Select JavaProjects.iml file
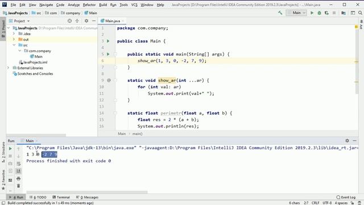This screenshot has height=205, width=364. [33, 62]
